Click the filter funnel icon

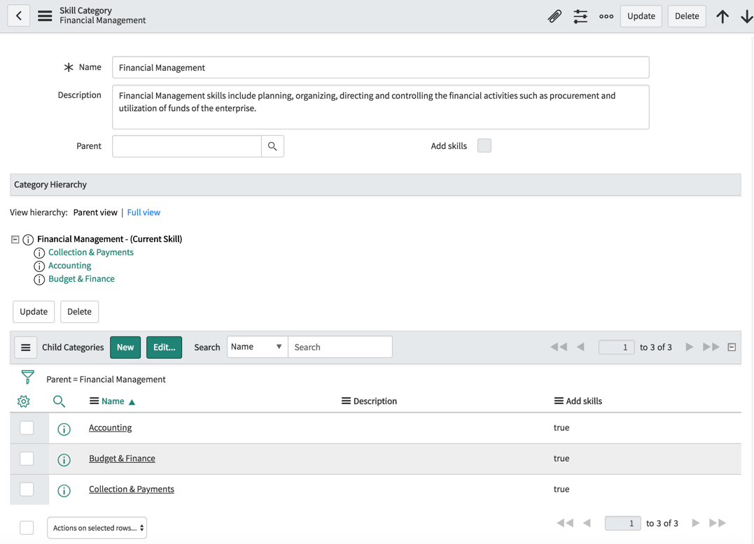point(28,377)
